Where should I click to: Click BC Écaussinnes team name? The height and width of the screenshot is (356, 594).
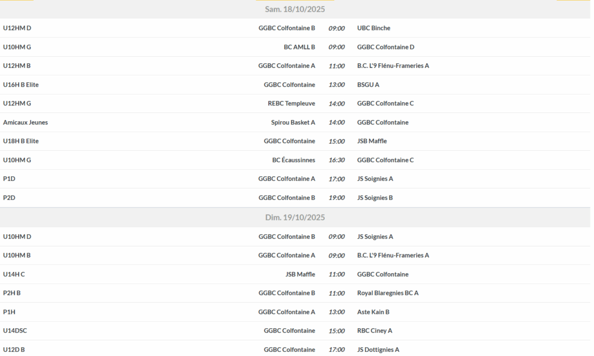click(x=294, y=160)
